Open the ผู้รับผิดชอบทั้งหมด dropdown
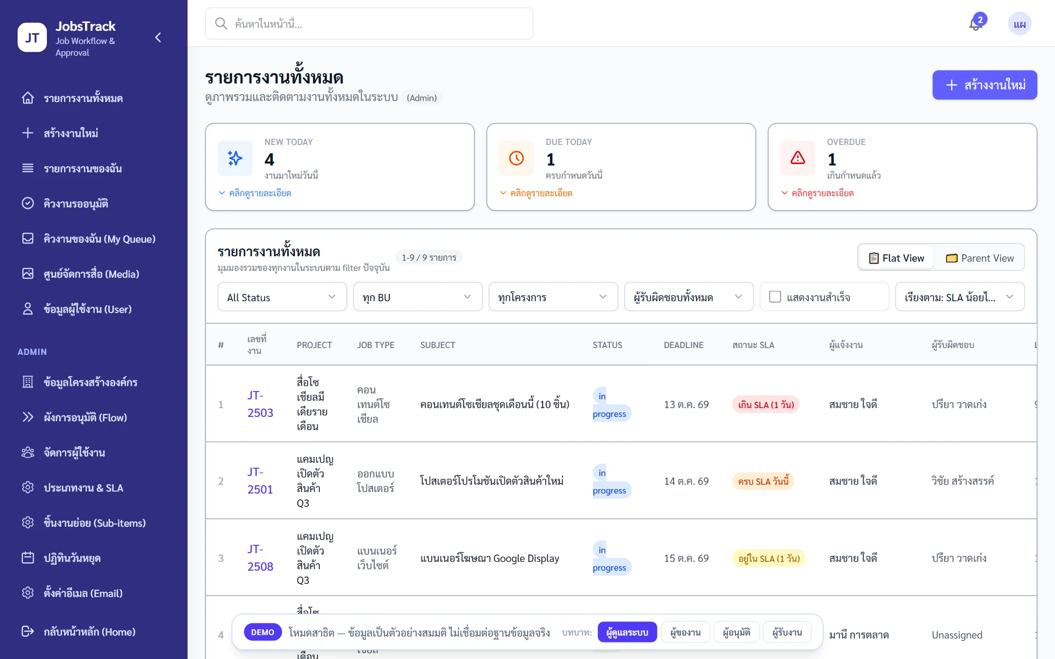1055x659 pixels. pyautogui.click(x=689, y=297)
